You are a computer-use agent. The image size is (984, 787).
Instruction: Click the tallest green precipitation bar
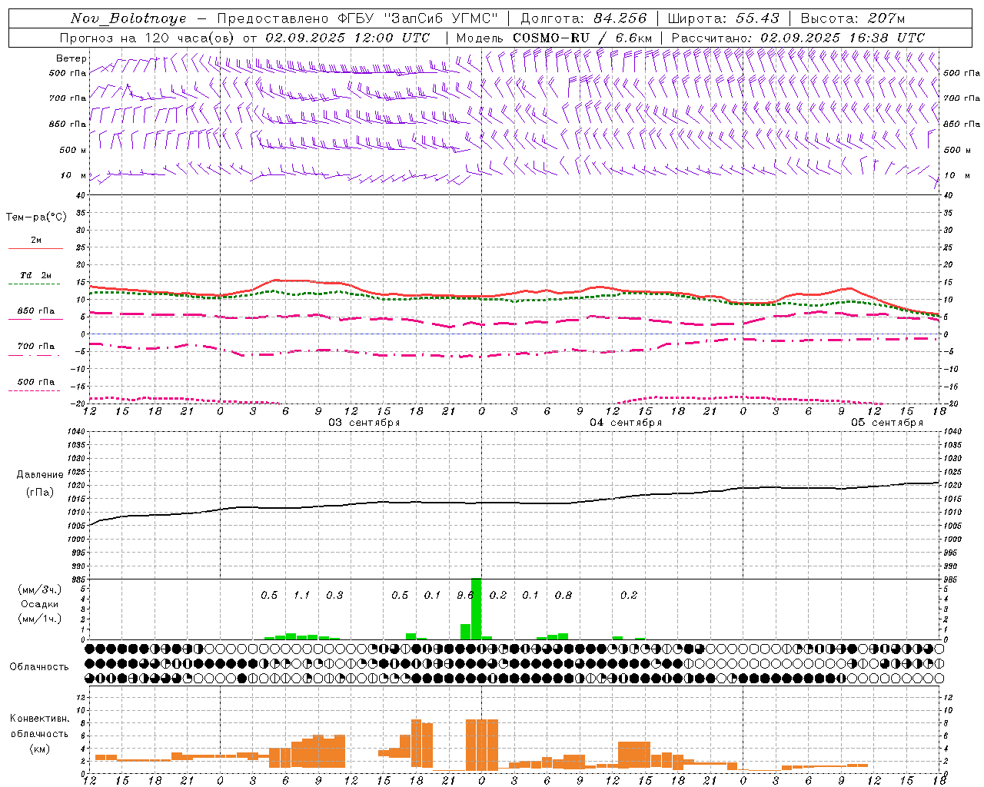tap(476, 609)
